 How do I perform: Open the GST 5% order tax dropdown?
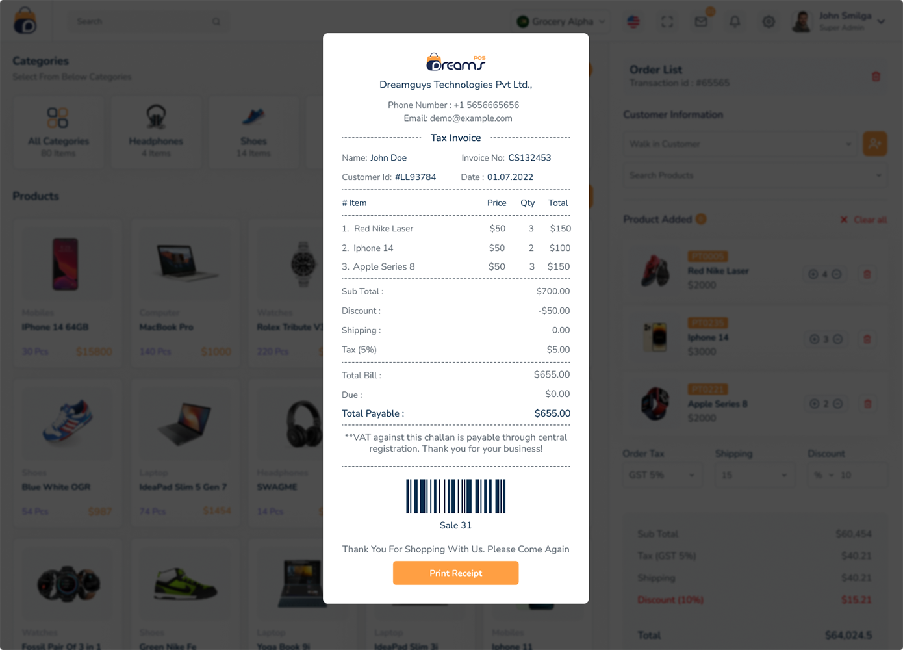click(x=661, y=475)
